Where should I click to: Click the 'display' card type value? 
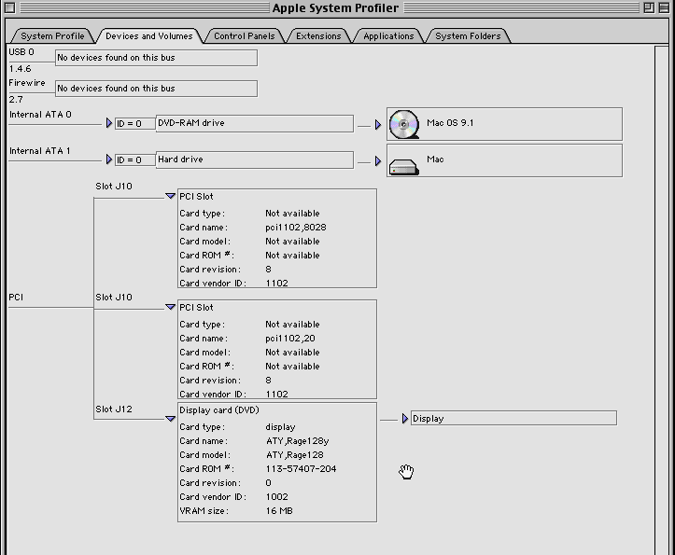tap(280, 427)
